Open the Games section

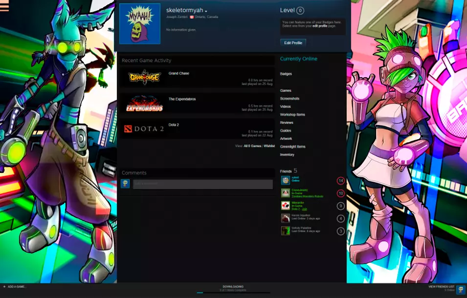286,90
